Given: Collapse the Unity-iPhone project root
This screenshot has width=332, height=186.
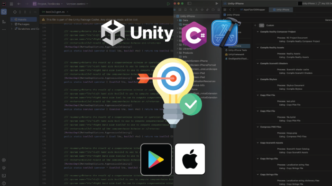Looking at the screenshot, I should coord(175,16).
